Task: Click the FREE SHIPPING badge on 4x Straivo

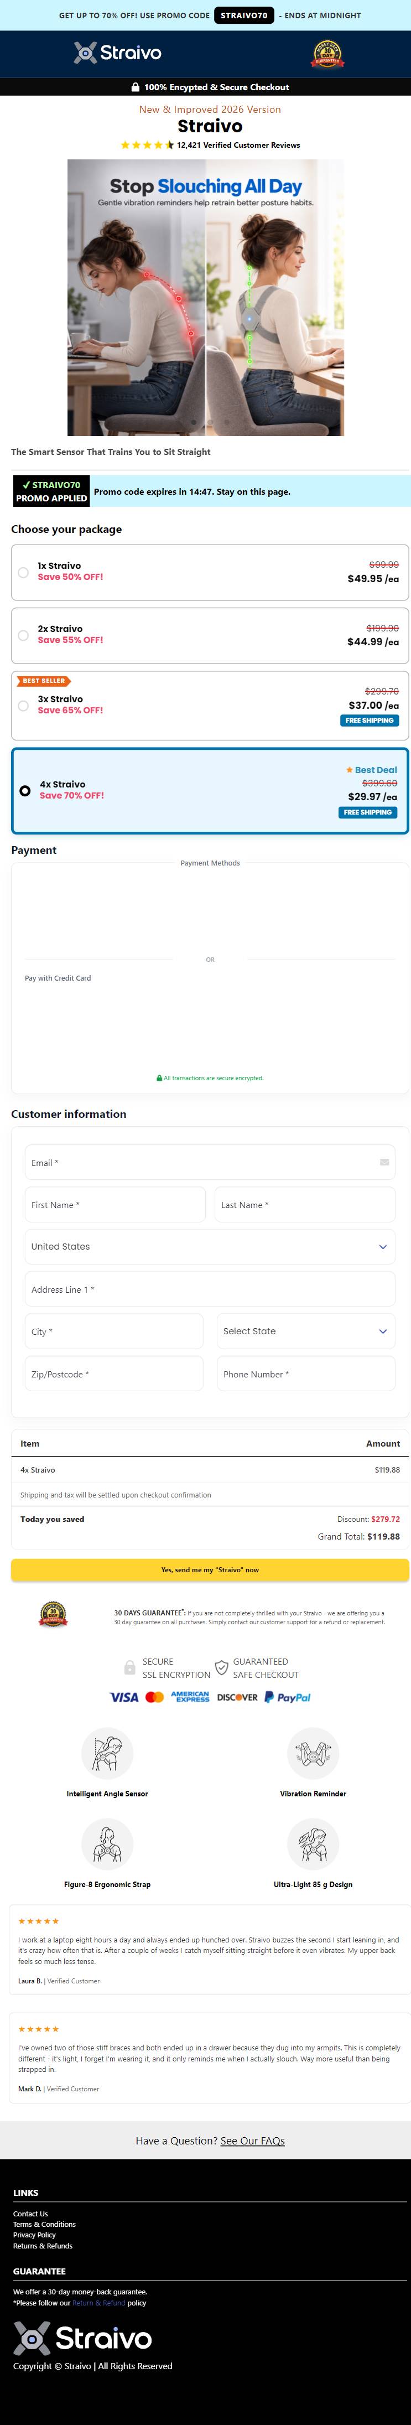Action: (368, 811)
